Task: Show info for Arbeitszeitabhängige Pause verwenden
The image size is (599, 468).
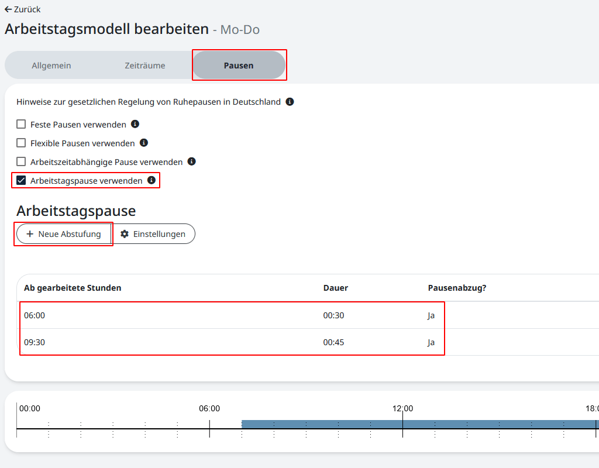Action: 191,161
